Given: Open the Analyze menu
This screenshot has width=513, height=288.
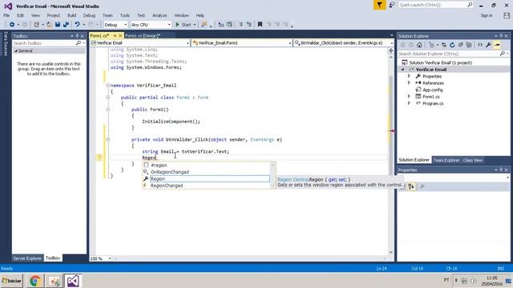Looking at the screenshot, I should point(160,15).
